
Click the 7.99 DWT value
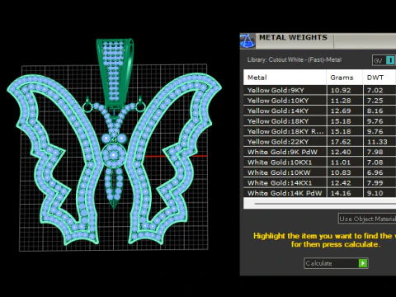click(x=375, y=183)
